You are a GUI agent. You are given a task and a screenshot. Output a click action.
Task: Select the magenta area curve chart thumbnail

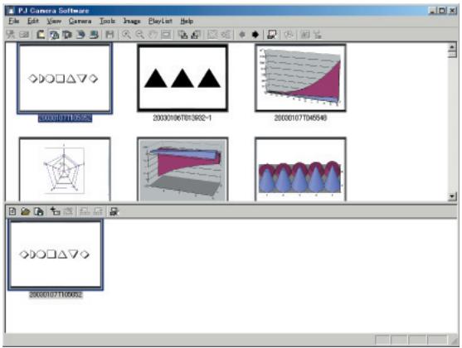coord(300,79)
